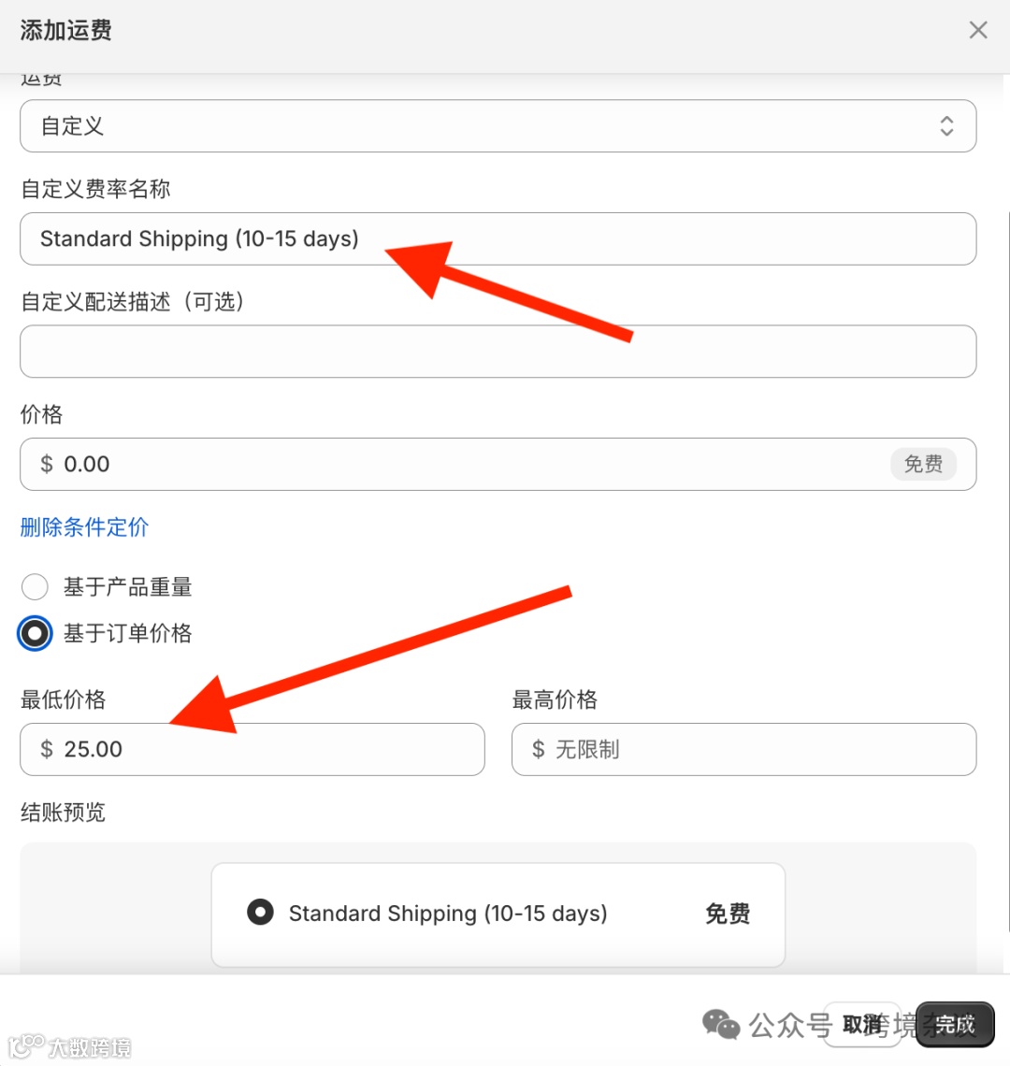
Task: Click the 免费 badge in the price field
Action: (923, 465)
